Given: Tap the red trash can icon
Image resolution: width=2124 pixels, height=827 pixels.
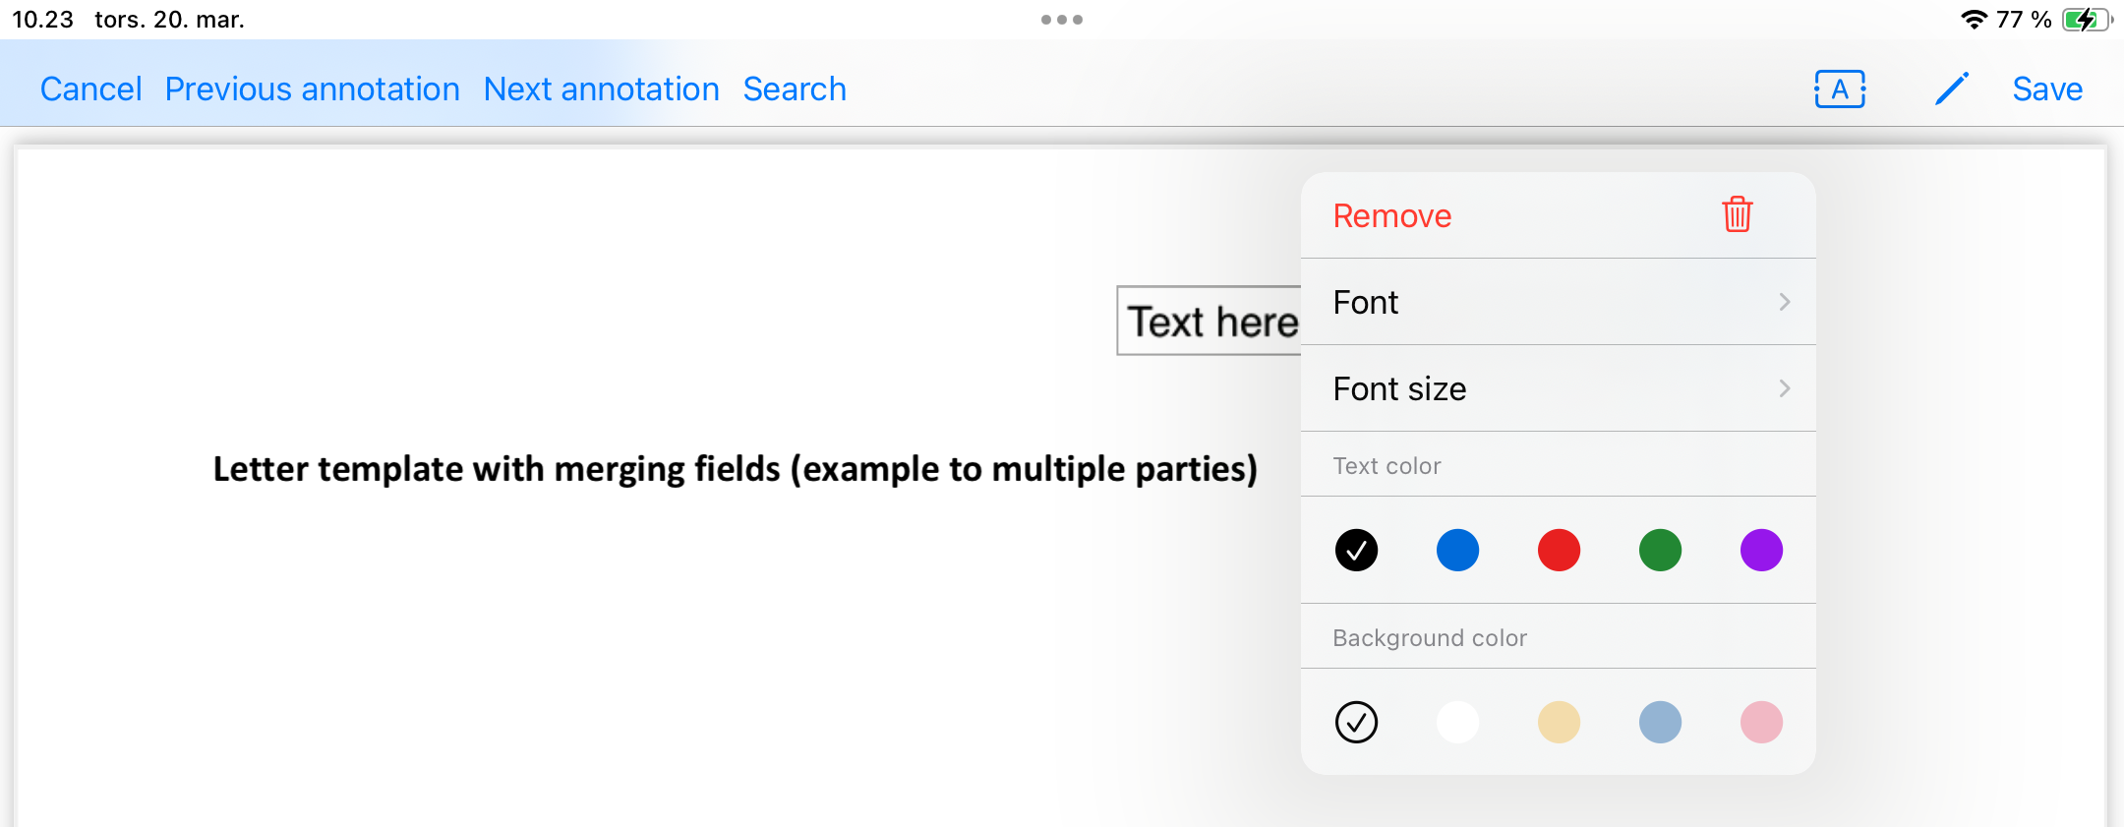Looking at the screenshot, I should (1737, 214).
